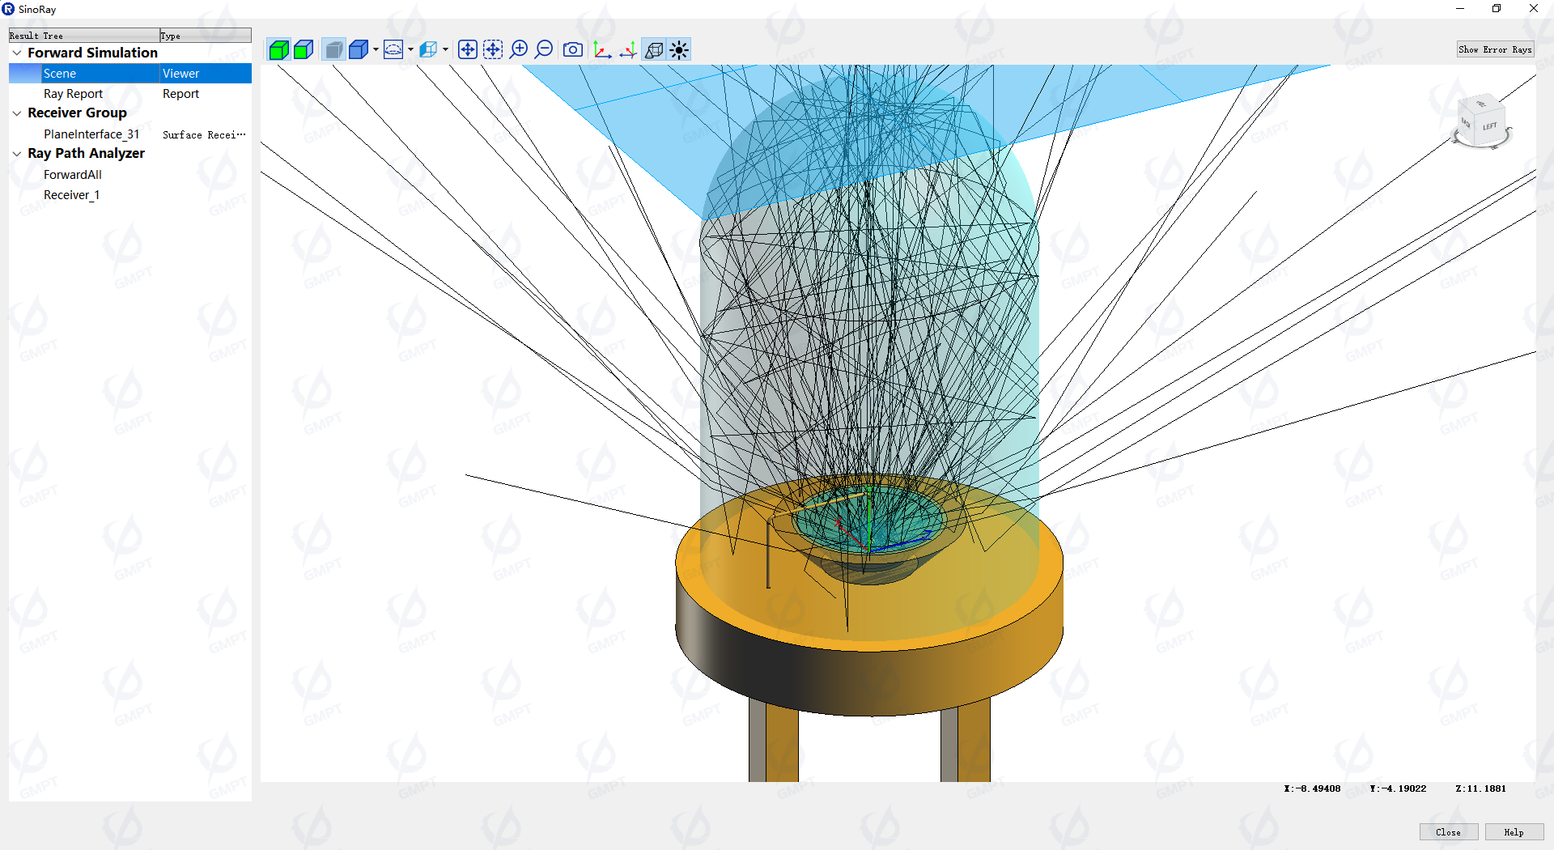
Task: Click the fit-all pan arrows icon
Action: click(468, 50)
